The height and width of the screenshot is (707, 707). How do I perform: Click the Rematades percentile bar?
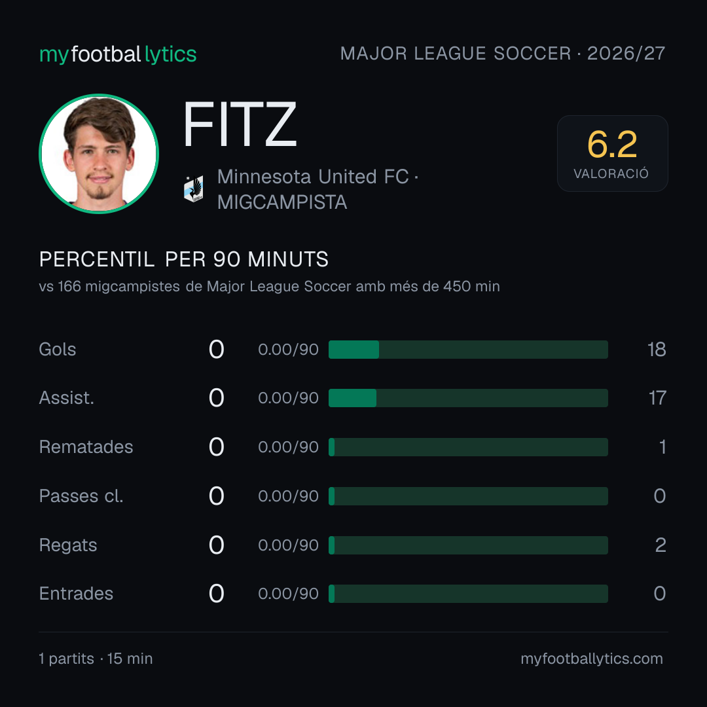pyautogui.click(x=468, y=447)
